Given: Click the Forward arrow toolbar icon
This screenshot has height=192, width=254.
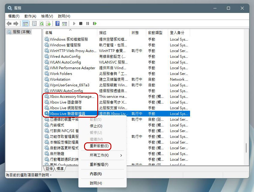Looking at the screenshot, I should pyautogui.click(x=16, y=23).
